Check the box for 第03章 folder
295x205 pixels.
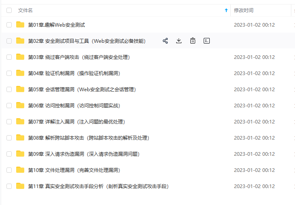pyautogui.click(x=9, y=57)
